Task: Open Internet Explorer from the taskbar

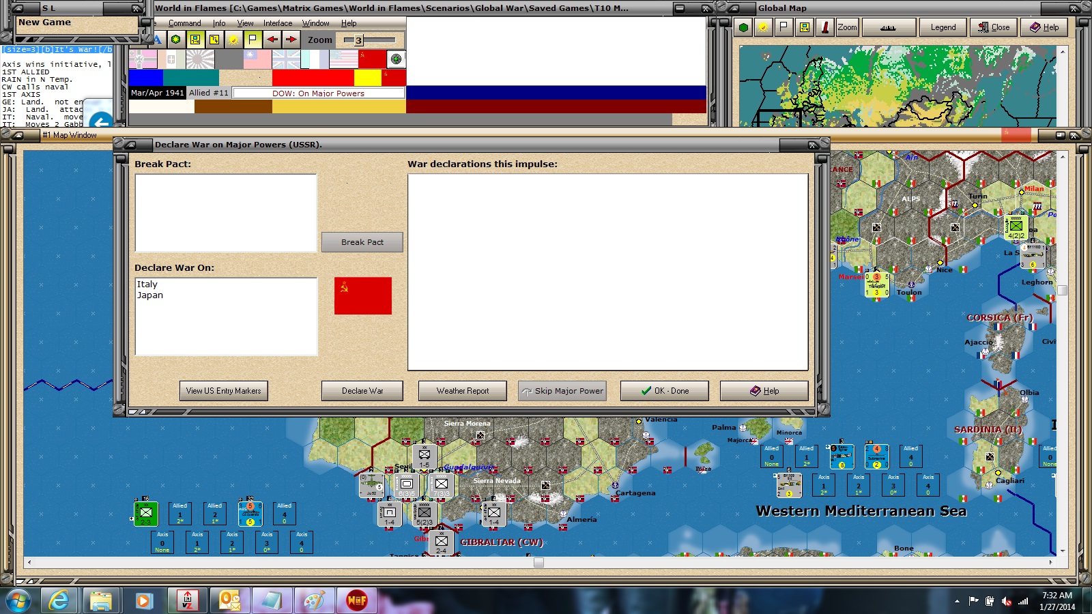Action: coord(59,600)
